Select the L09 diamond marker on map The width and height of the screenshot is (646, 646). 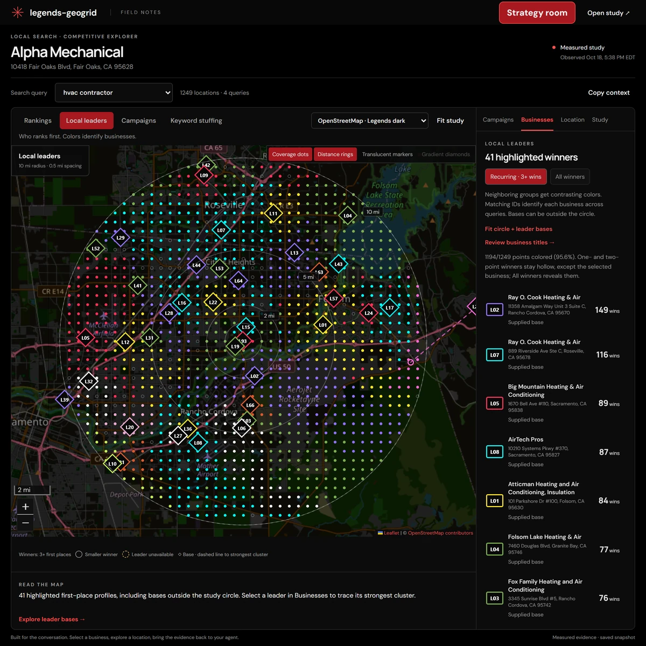point(204,175)
